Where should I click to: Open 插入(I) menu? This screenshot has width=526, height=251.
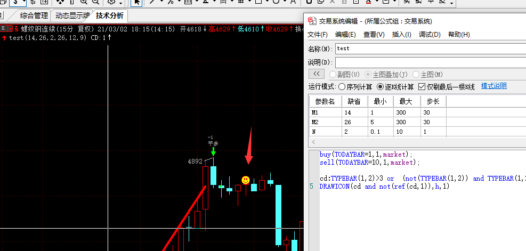401,35
